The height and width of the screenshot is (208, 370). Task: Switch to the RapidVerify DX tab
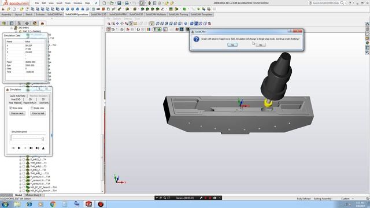(30, 103)
